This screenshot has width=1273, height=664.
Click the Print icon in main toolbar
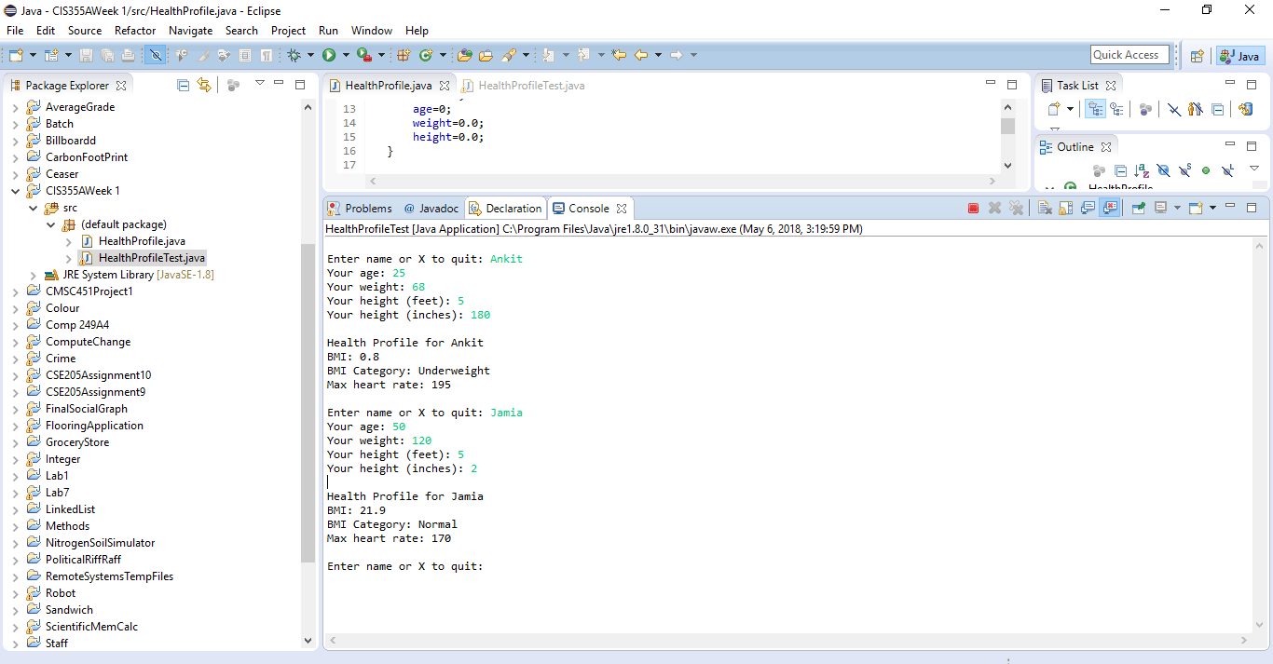click(x=128, y=55)
